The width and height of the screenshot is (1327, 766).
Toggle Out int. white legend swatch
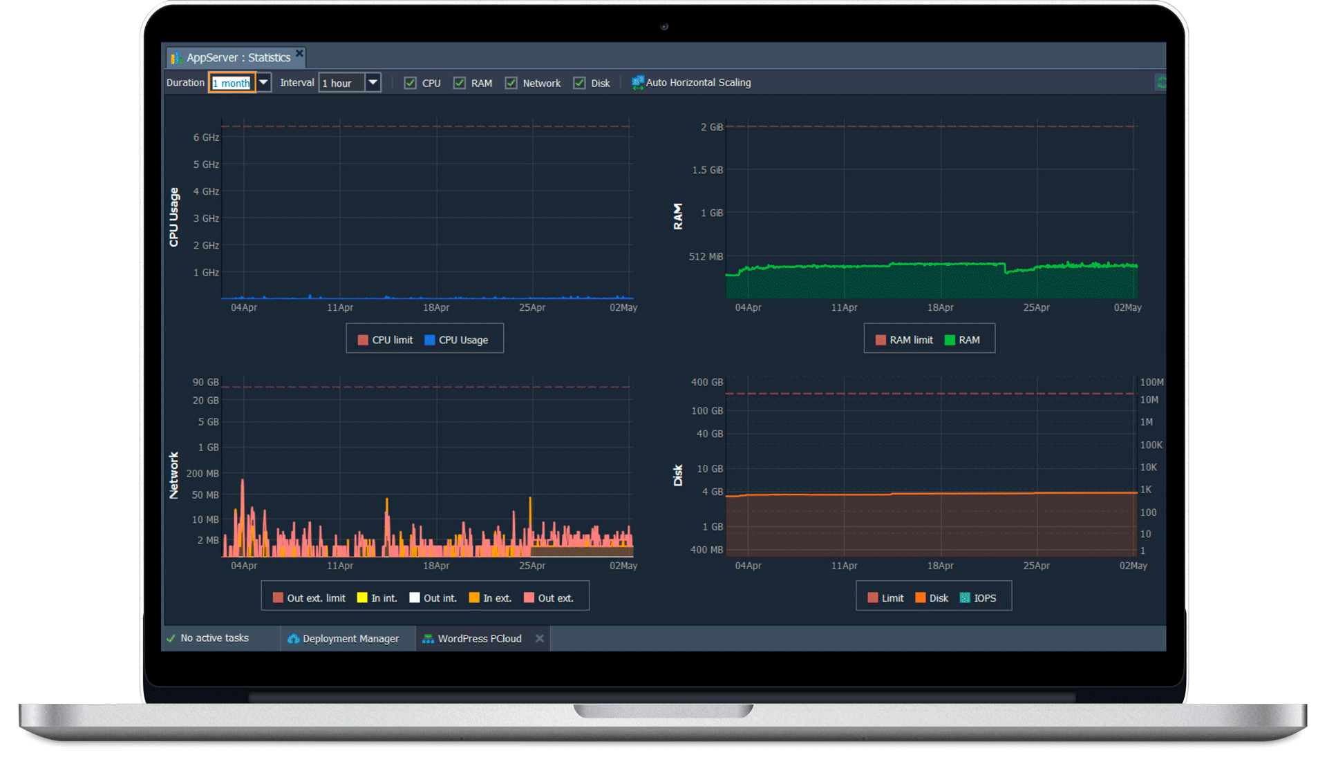coord(415,598)
